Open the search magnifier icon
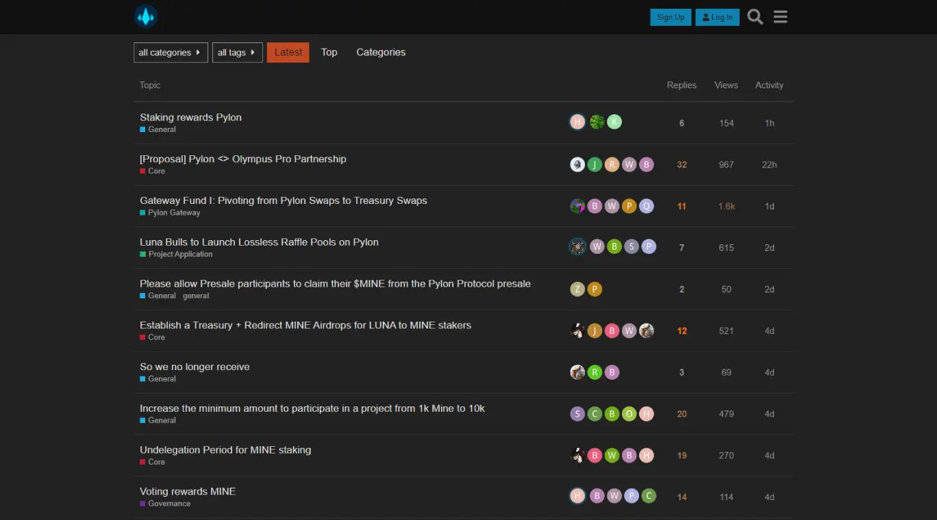937x520 pixels. pyautogui.click(x=755, y=17)
